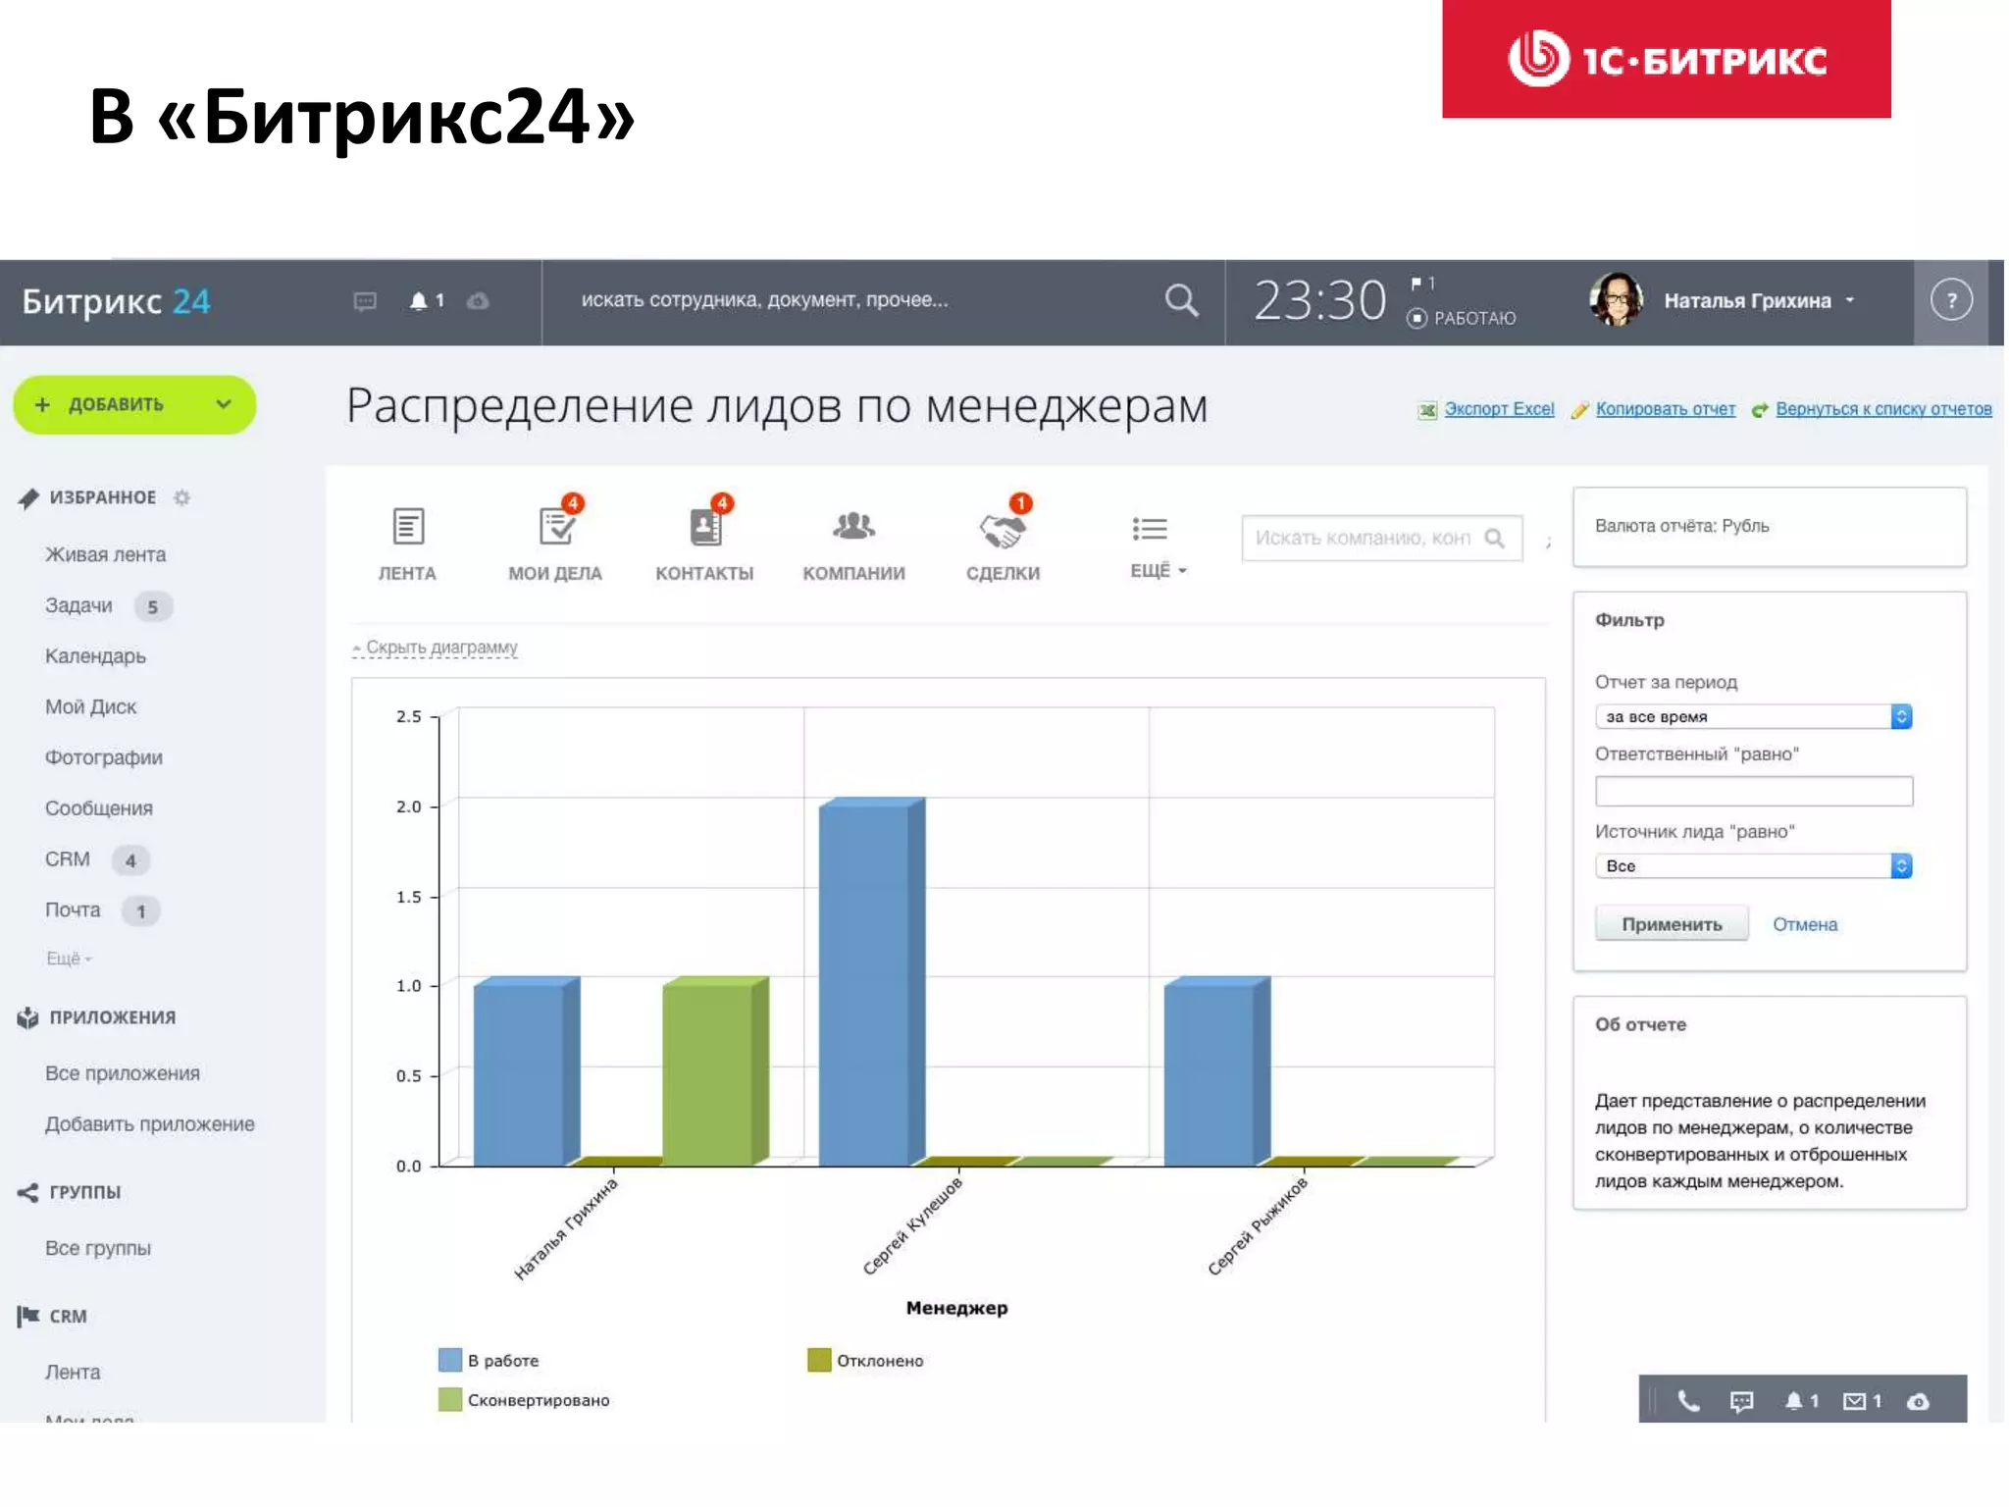This screenshot has height=1507, width=2009.
Task: Open Живая лента in the sidebar
Action: pos(105,554)
